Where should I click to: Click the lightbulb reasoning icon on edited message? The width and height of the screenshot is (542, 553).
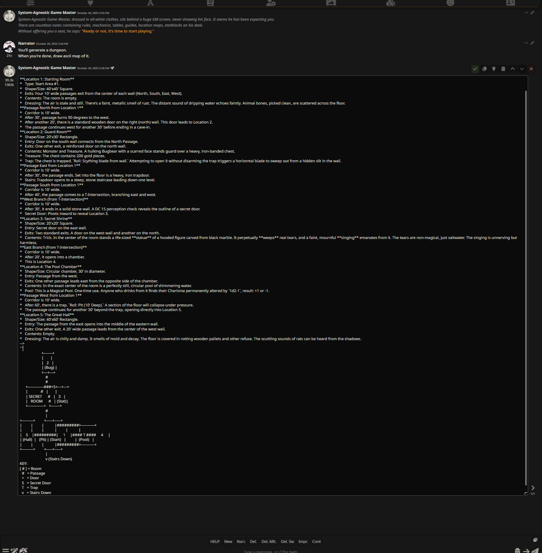[493, 69]
